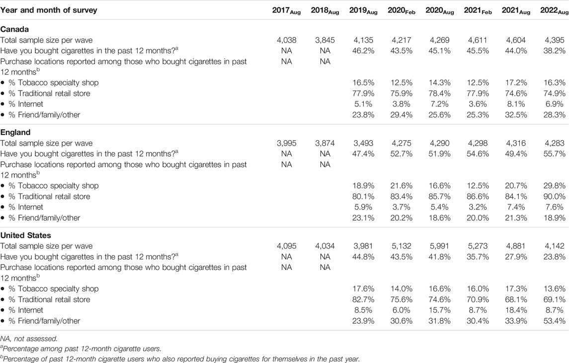Click the 2017 Aug column header
The height and width of the screenshot is (363, 569).
tap(286, 10)
